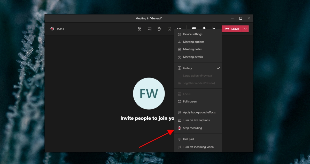
Task: Select Together mode (Preview) option
Action: pyautogui.click(x=198, y=83)
